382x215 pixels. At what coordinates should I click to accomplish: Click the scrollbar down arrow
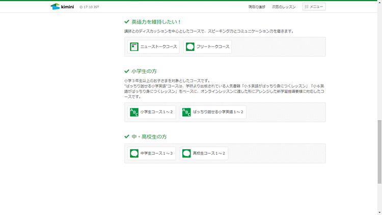(379, 212)
